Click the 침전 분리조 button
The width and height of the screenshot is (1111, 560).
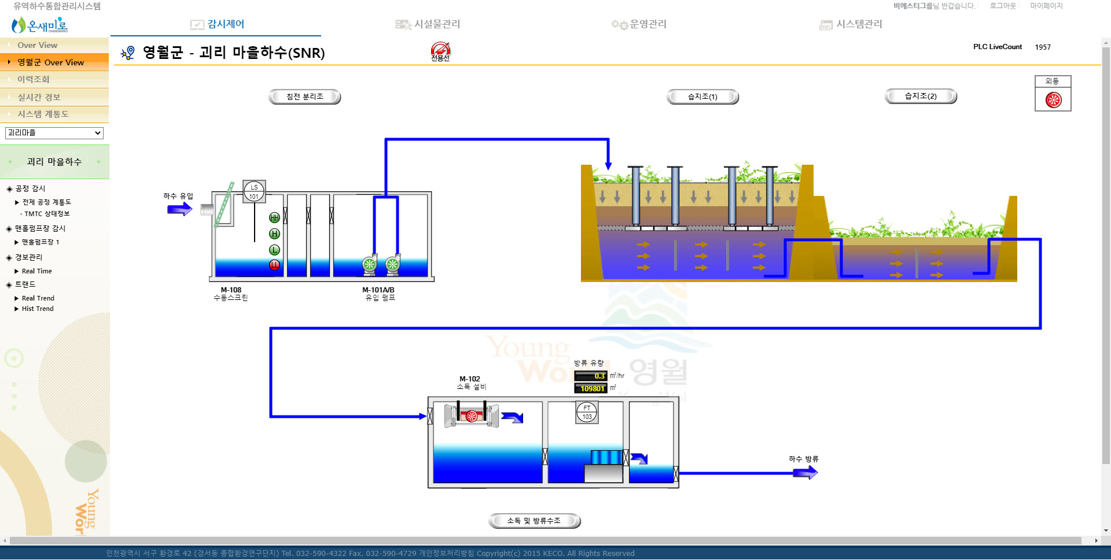point(305,97)
